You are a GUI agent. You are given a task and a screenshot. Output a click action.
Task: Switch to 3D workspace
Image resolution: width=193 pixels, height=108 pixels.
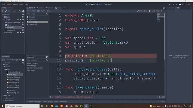pos(93,4)
